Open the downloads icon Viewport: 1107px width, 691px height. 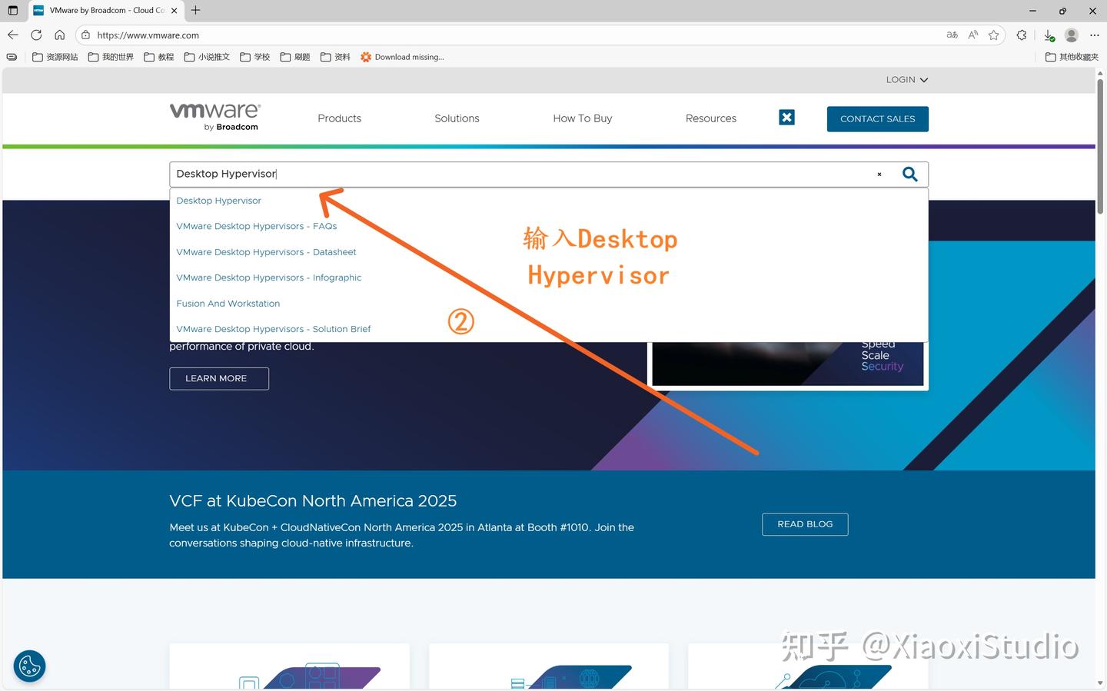[x=1049, y=35]
